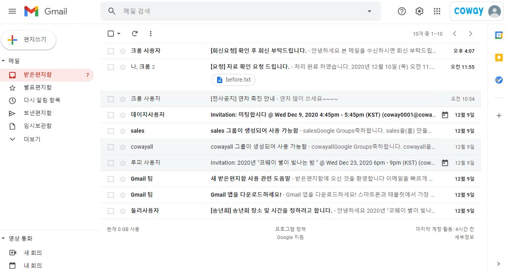The image size is (507, 273).
Task: Select the 새 받은편지함 Gmail 팀 checkbox
Action: pos(111,179)
